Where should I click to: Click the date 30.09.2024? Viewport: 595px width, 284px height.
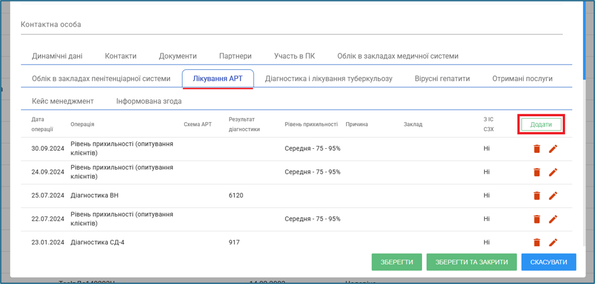(48, 148)
